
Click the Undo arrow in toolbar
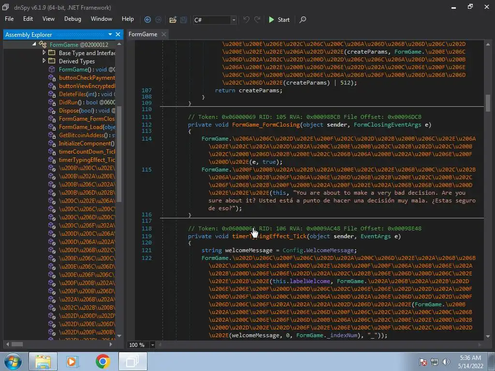point(247,20)
